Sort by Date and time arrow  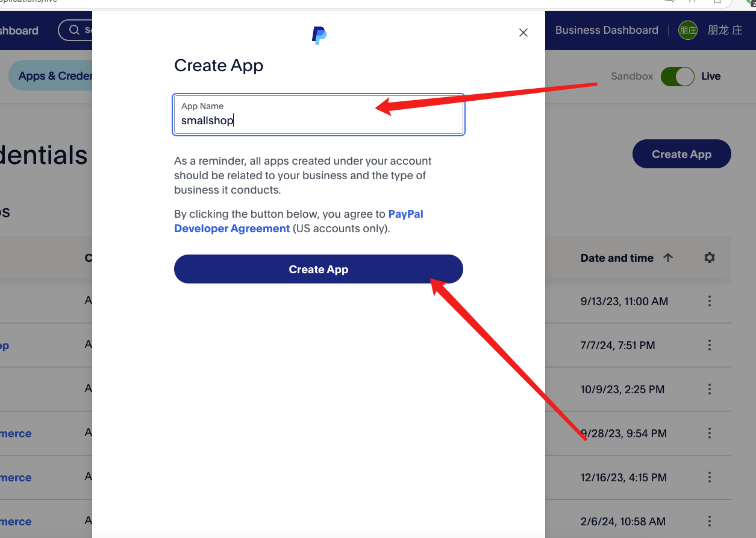point(667,258)
